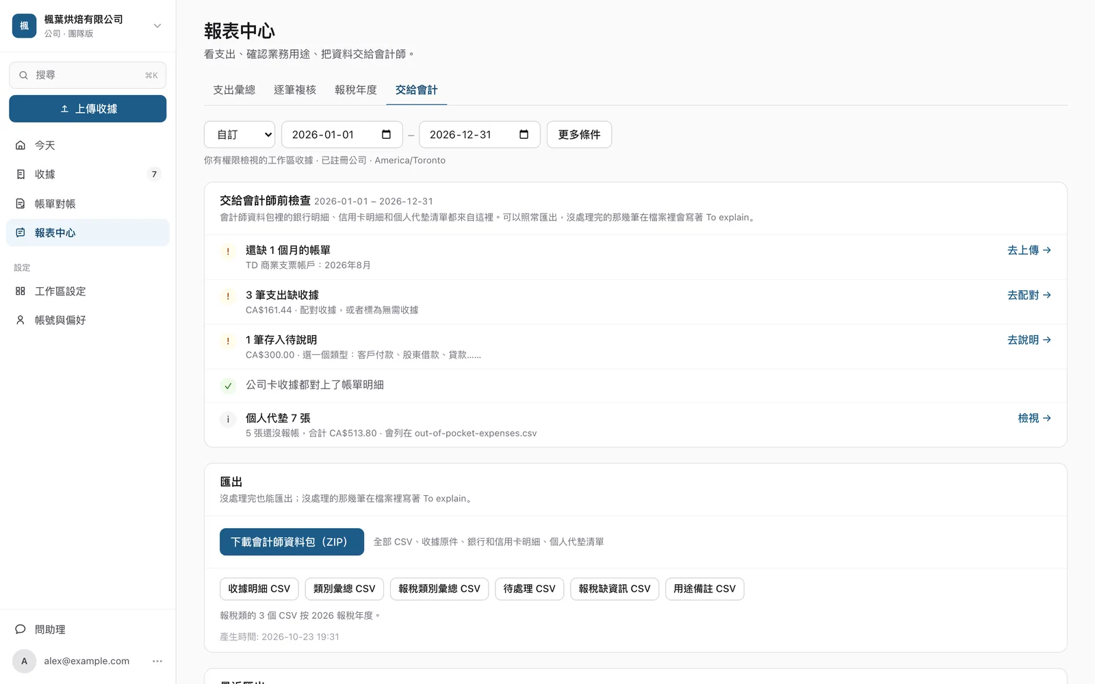Click the 收據 receipt icon in sidebar

coord(21,174)
